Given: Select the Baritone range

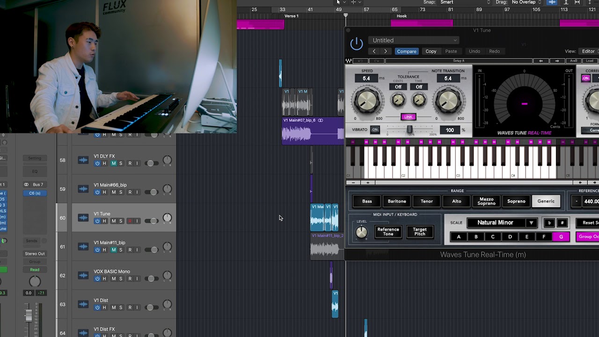Looking at the screenshot, I should click(397, 201).
